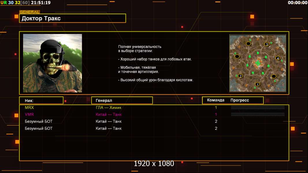Select start position 3 on the minimap
Viewport: 308px width, 173px height.
pos(267,44)
